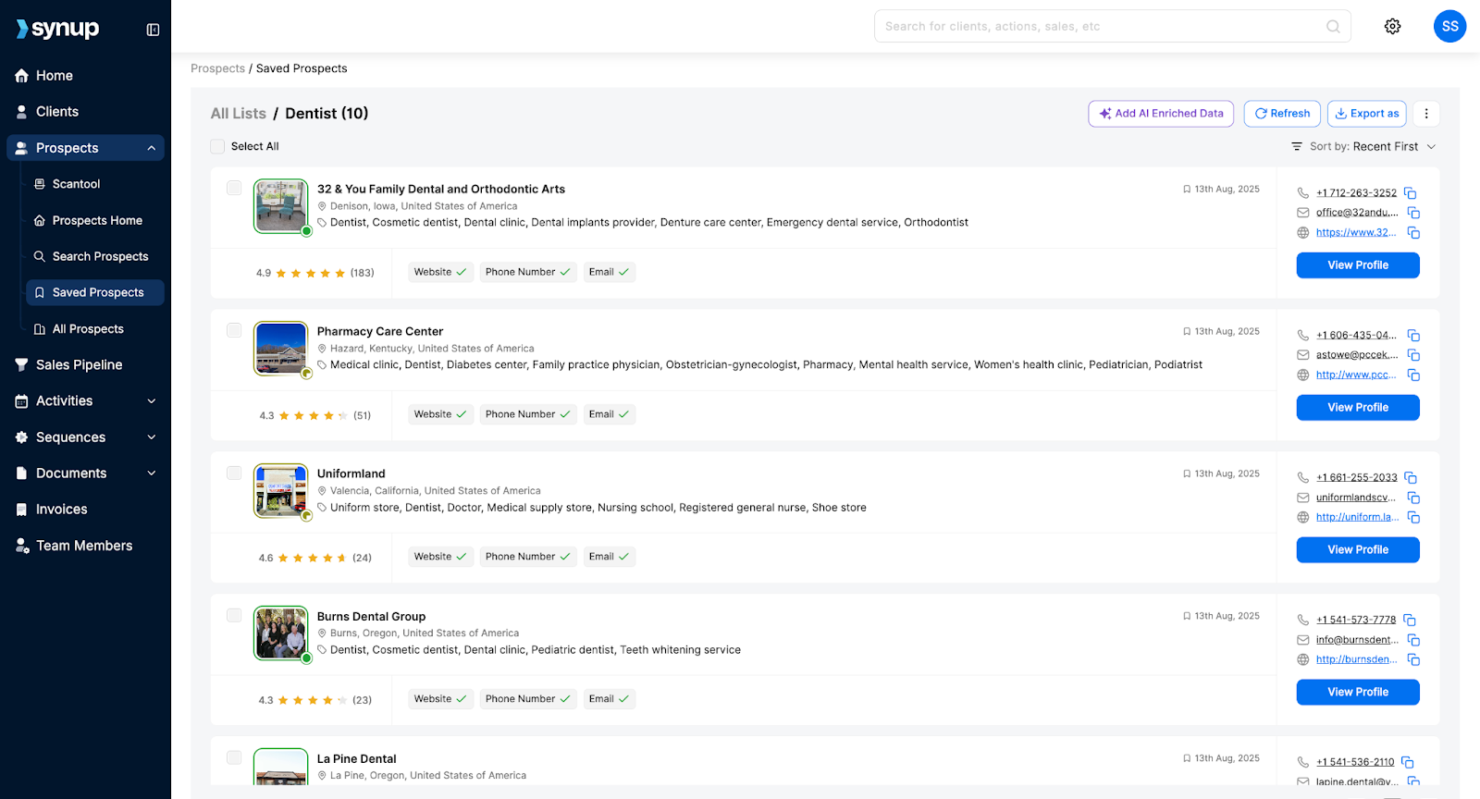Click the Prospects breadcrumb link
The width and height of the screenshot is (1480, 799).
[217, 68]
